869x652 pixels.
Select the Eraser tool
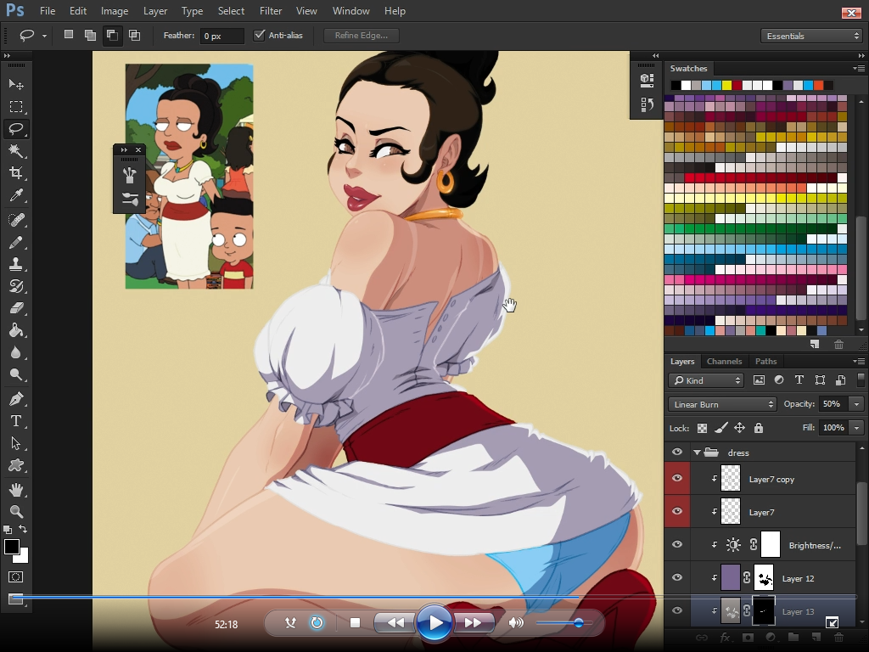click(x=16, y=308)
